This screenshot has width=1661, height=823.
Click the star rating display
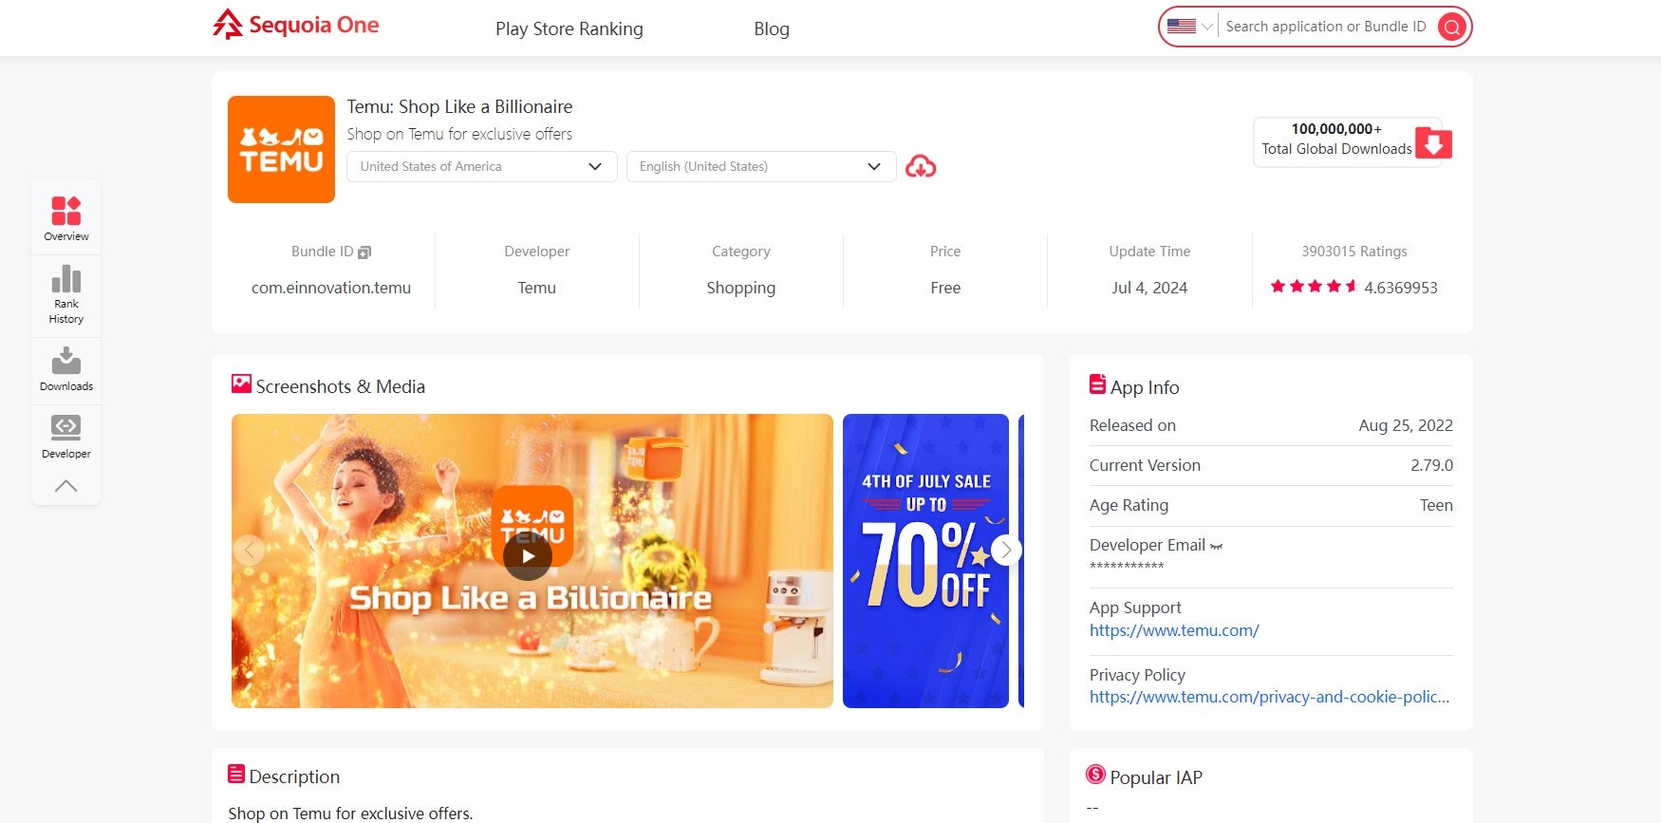pos(1314,287)
